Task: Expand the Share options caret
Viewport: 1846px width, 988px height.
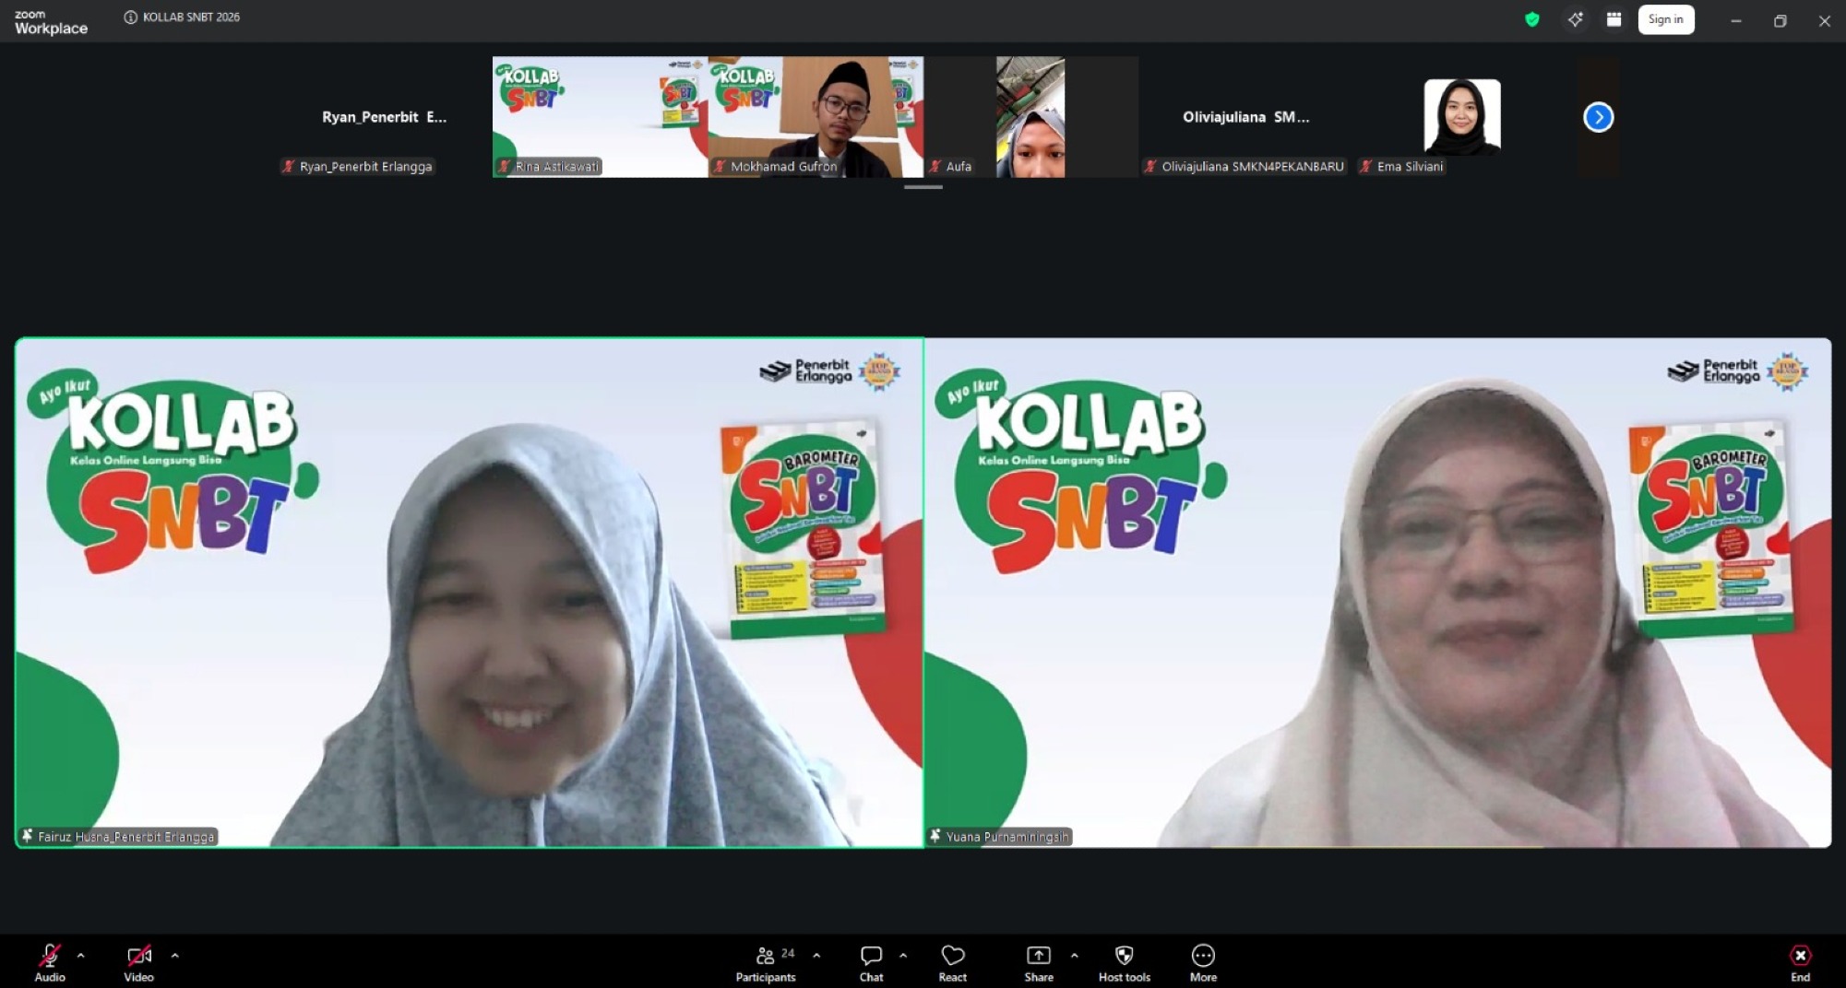Action: click(1075, 956)
